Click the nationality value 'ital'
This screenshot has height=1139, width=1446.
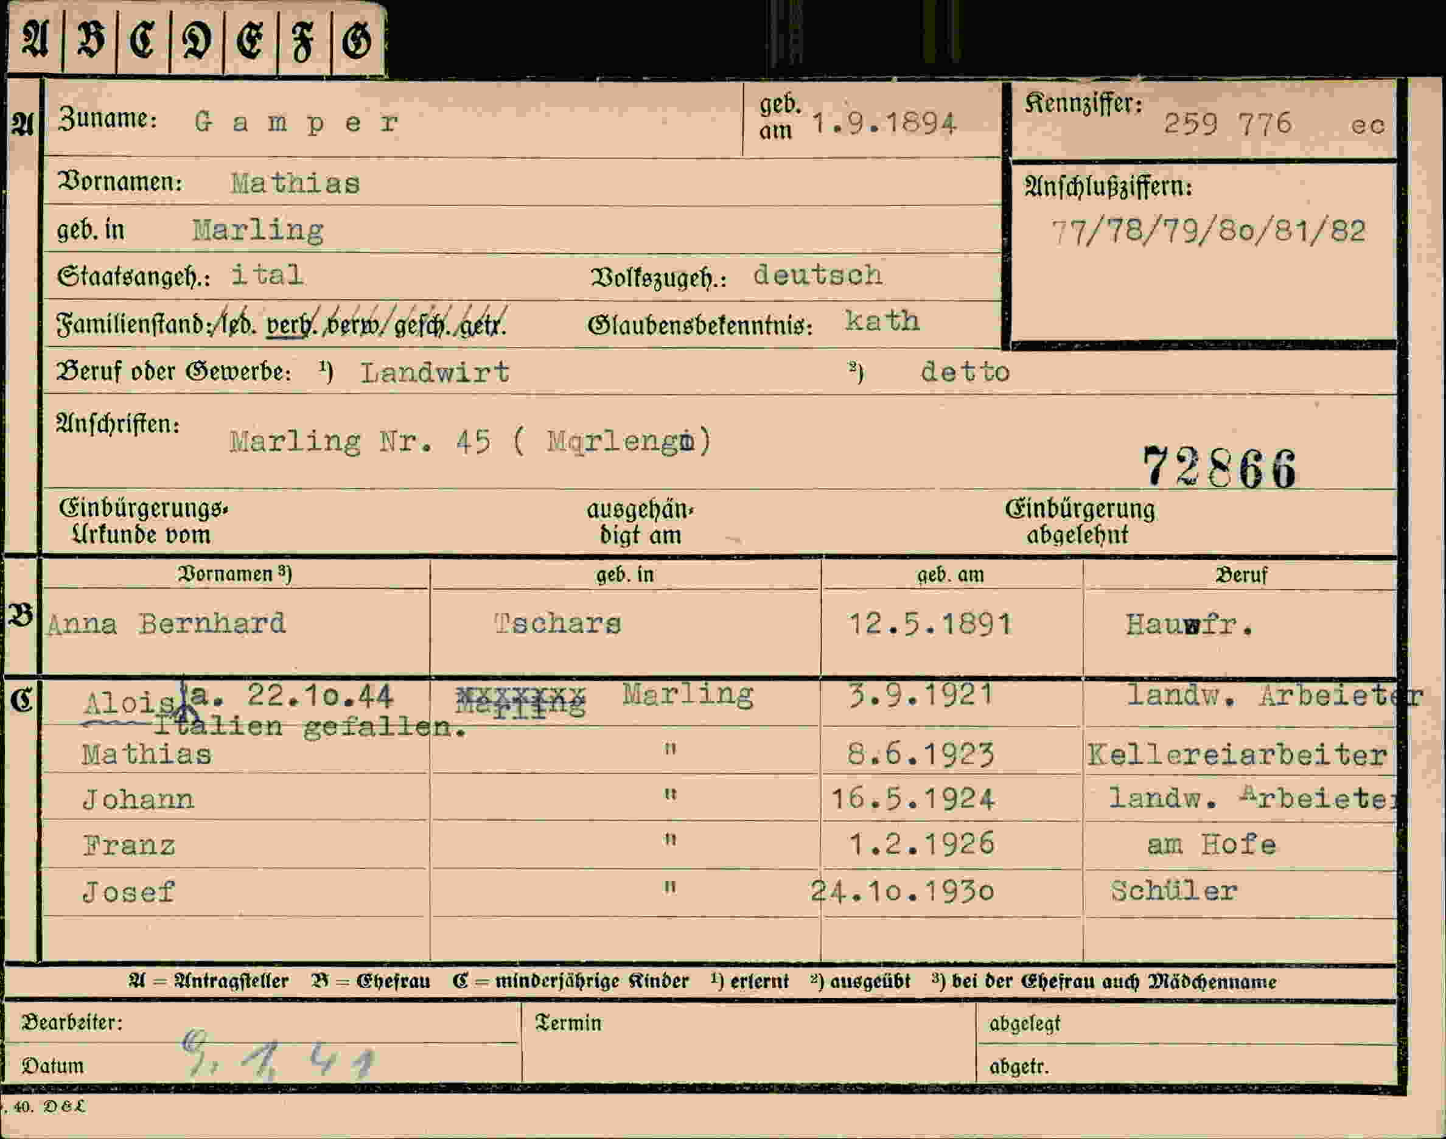pyautogui.click(x=267, y=276)
